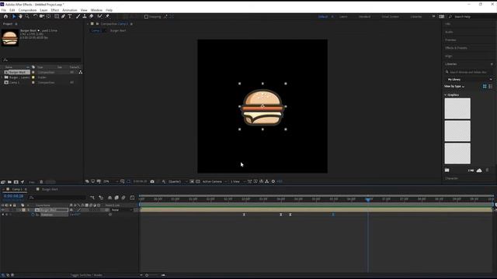The image size is (497, 279).
Task: Enable motion blur for timeline
Action: coord(123,198)
